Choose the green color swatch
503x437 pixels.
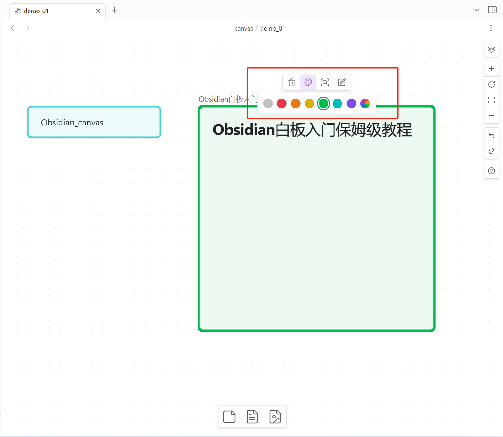[324, 104]
